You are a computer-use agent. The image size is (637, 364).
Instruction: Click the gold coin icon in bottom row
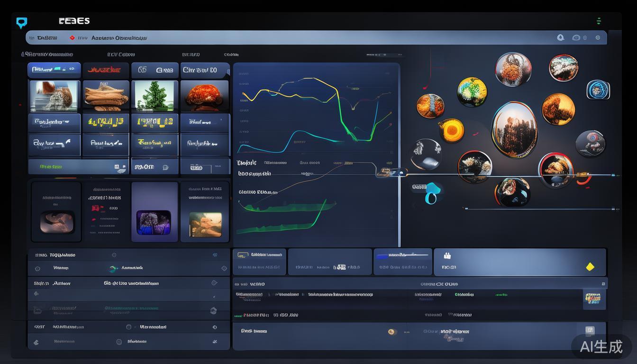point(392,332)
